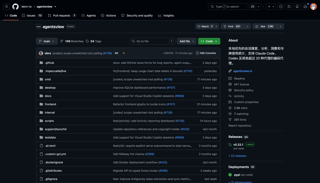Click the tag icon beside 54 Tags
The image size is (320, 183).
pos(87,41)
